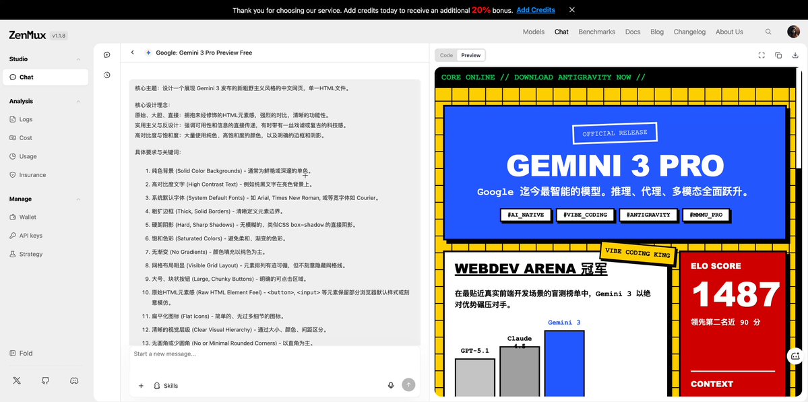Open the GitHub social icon

[x=45, y=381]
